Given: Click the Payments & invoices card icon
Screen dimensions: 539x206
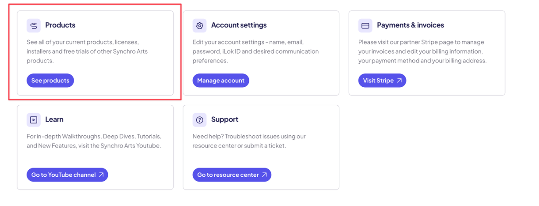Looking at the screenshot, I should pyautogui.click(x=365, y=26).
